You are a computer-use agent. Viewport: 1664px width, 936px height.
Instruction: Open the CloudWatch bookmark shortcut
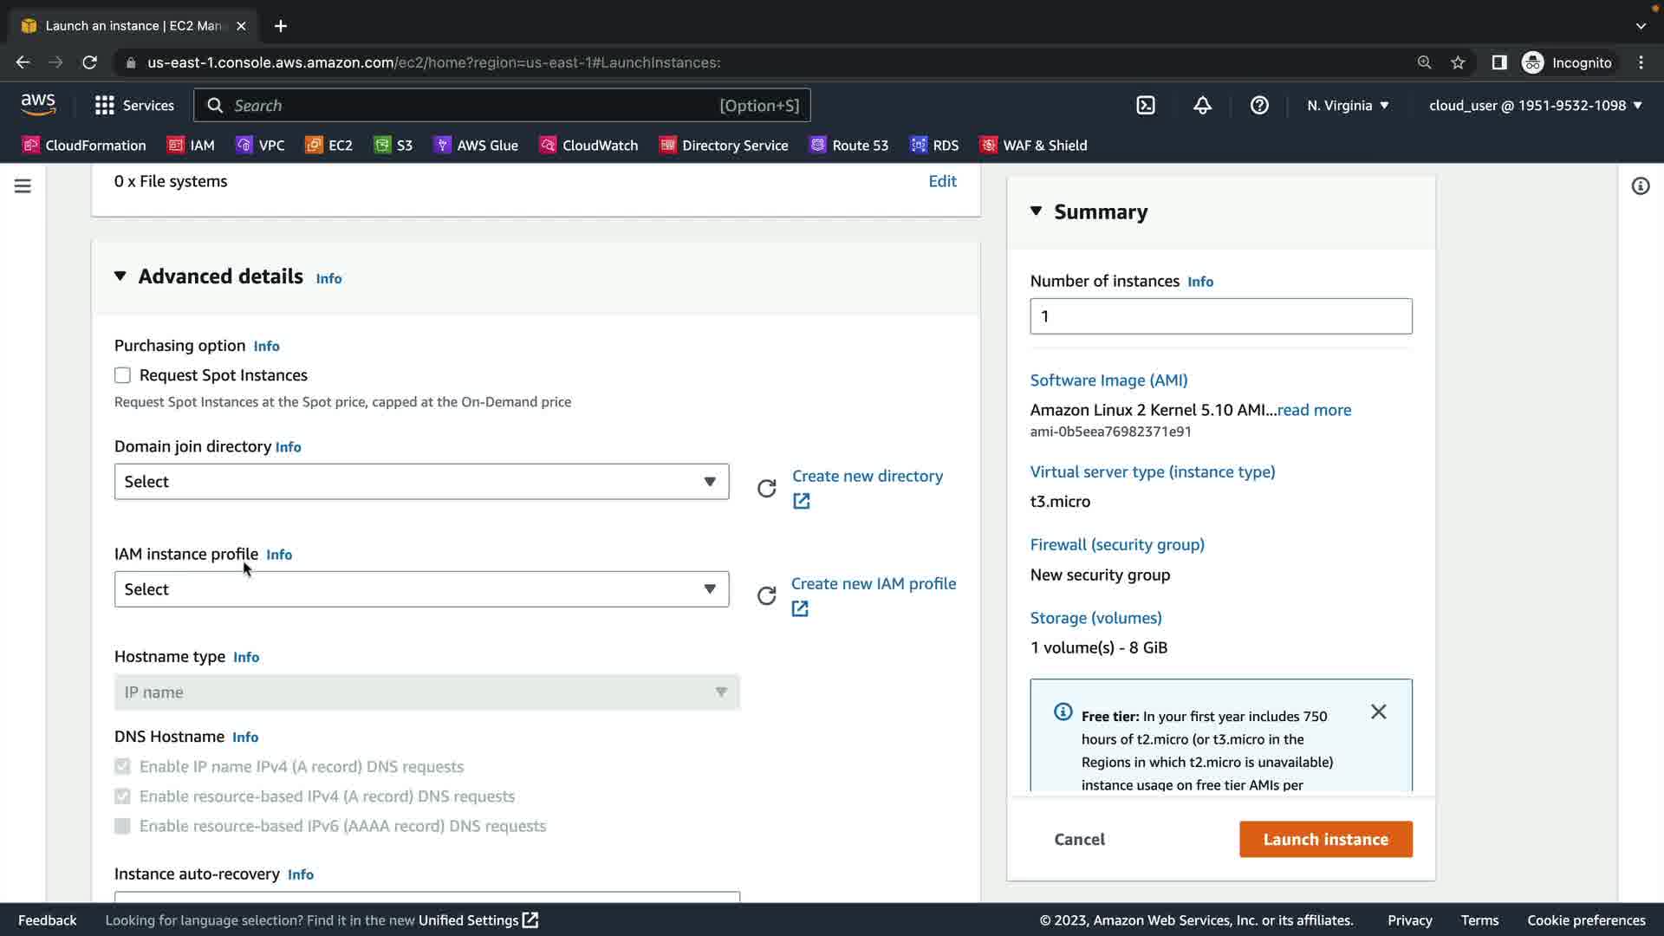tap(588, 146)
